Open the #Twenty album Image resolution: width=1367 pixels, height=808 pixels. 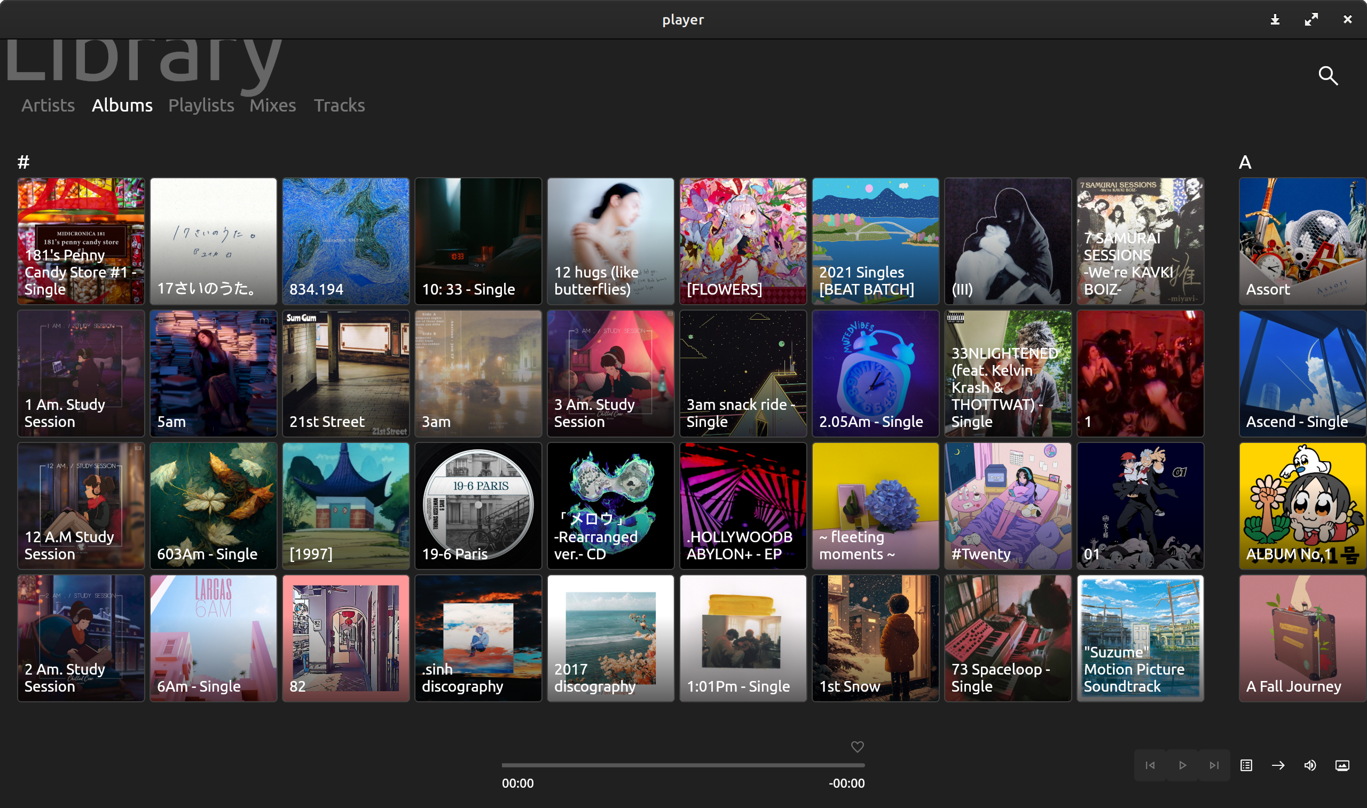coord(1008,506)
